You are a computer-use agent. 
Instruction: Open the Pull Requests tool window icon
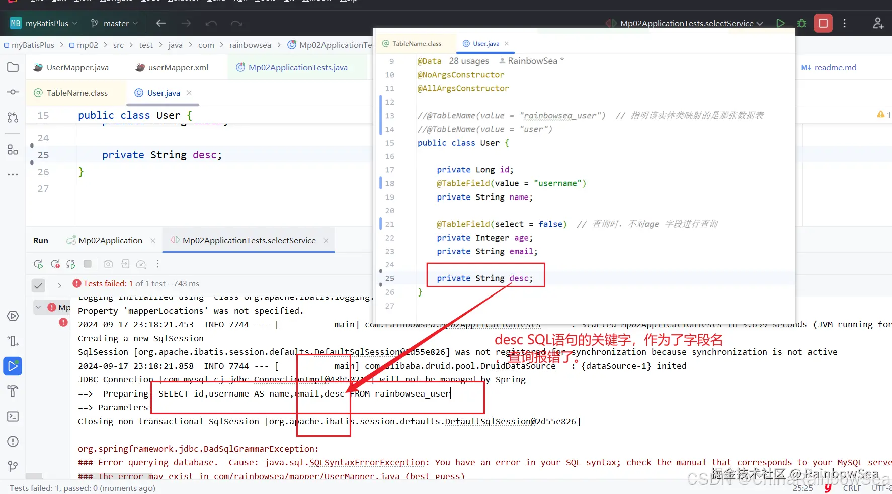13,118
